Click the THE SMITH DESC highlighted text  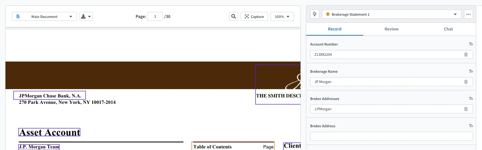[278, 96]
